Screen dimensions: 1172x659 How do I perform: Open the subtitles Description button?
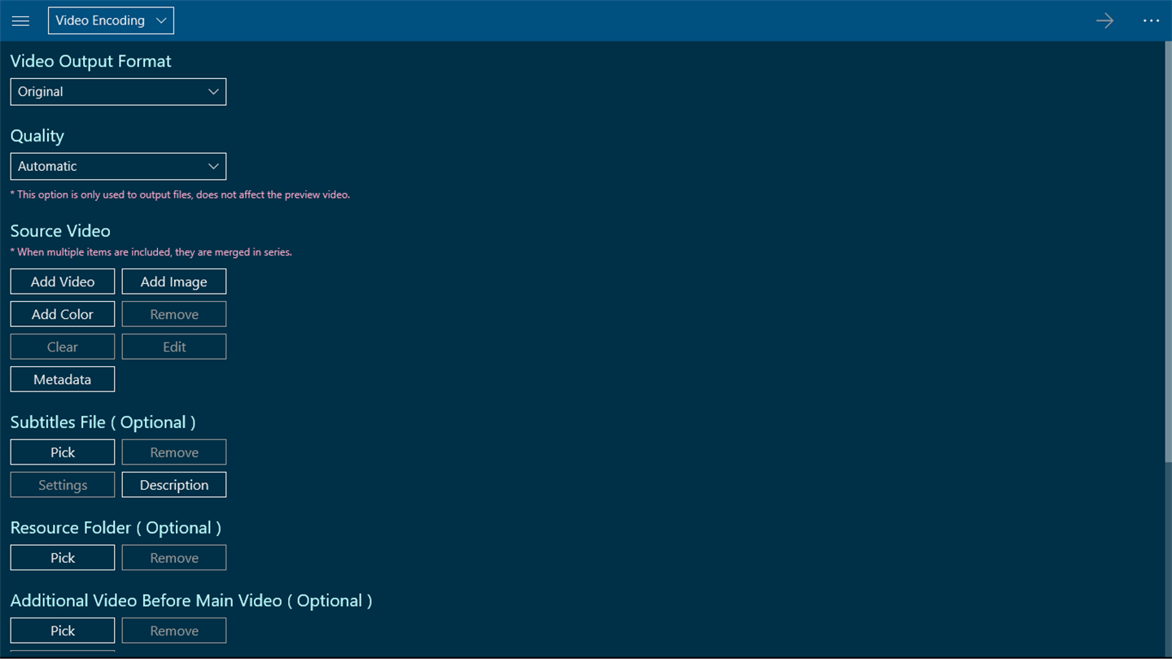click(x=174, y=485)
